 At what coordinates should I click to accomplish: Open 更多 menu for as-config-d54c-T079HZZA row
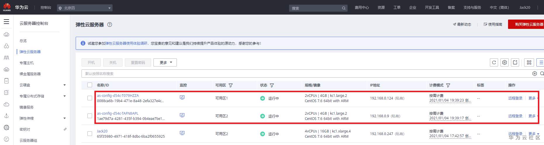pos(533,98)
